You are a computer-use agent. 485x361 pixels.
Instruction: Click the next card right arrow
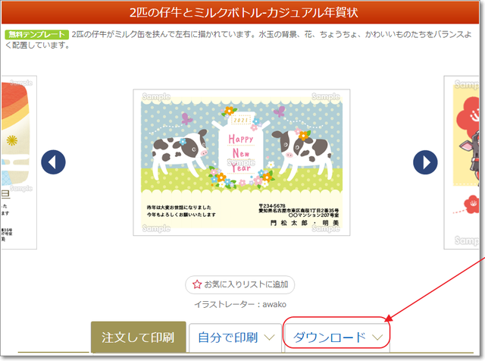click(x=425, y=162)
